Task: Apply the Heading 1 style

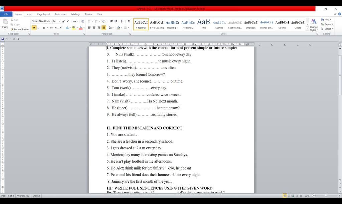Action: point(172,24)
